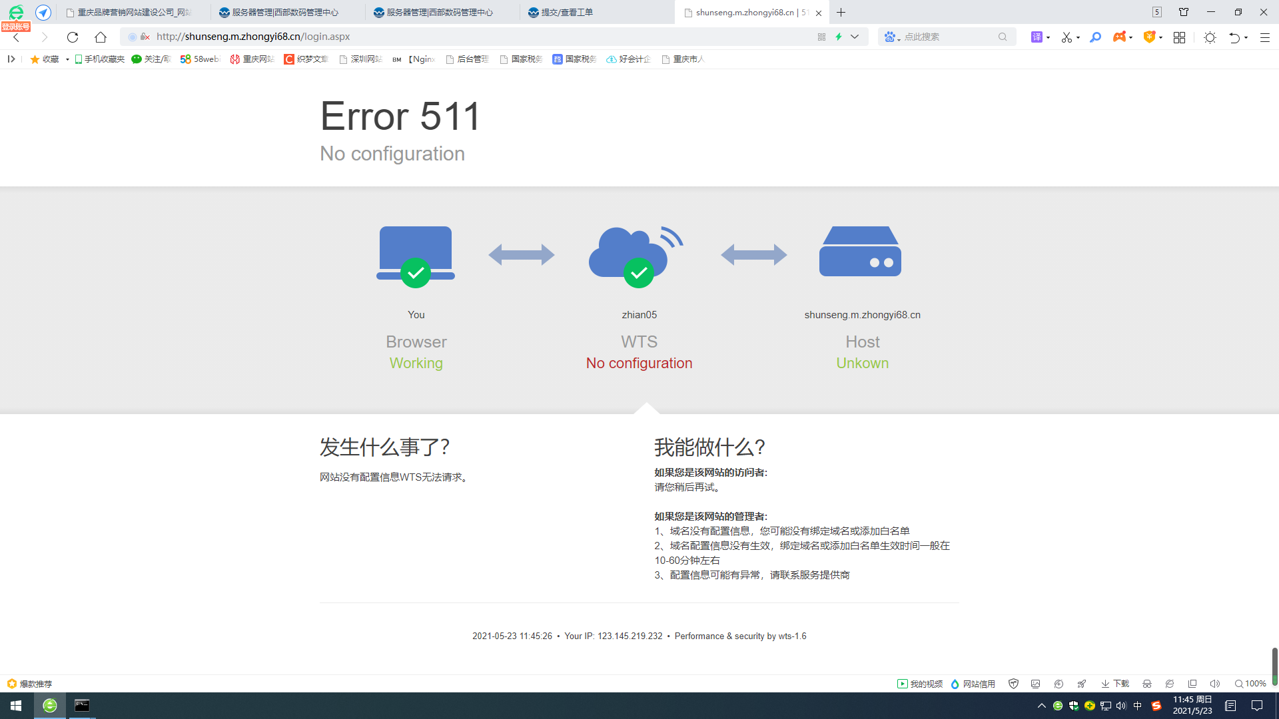Open the four-square apps grid icon

coord(1179,37)
